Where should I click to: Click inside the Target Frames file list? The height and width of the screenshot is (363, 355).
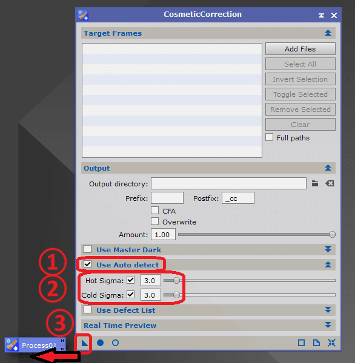click(x=172, y=100)
